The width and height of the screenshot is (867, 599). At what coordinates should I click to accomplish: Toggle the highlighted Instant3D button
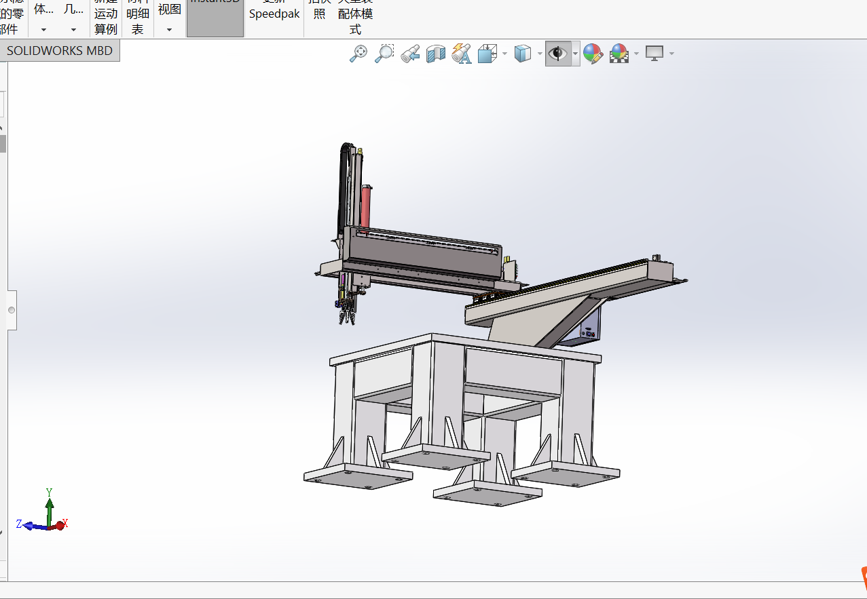(215, 18)
